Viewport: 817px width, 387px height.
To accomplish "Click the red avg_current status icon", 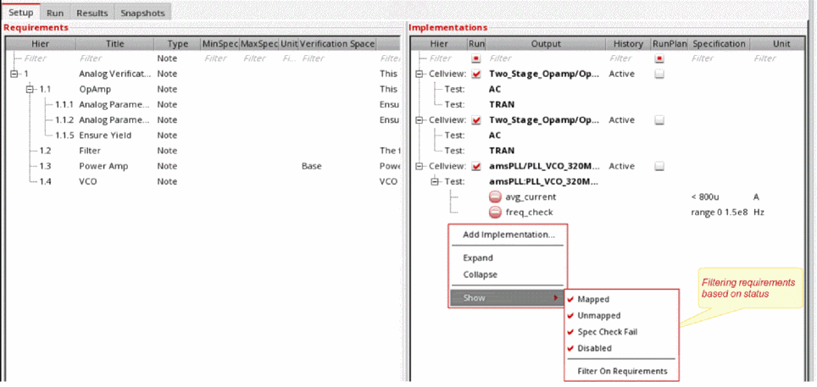I will coord(495,196).
